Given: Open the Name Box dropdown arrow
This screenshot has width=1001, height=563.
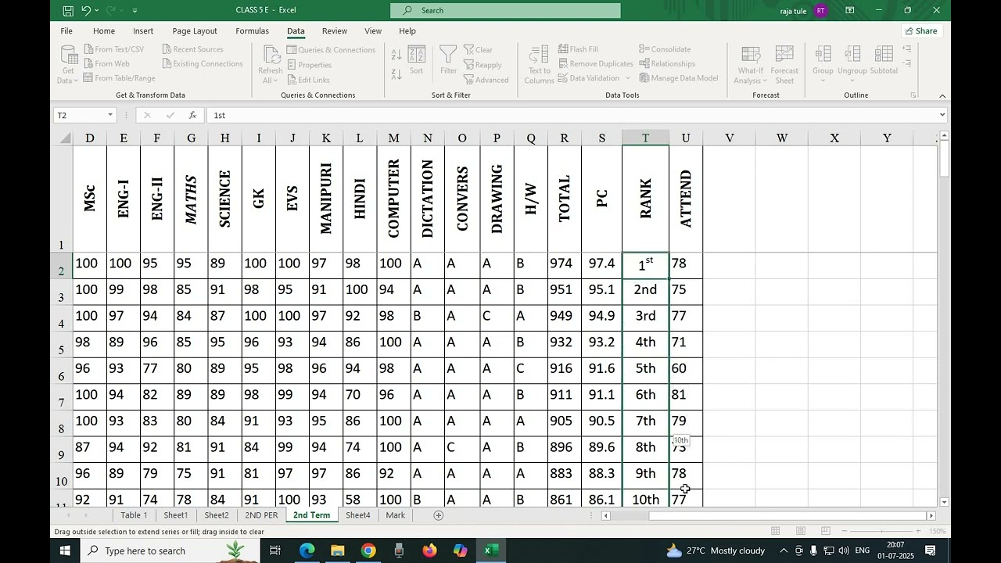Looking at the screenshot, I should (x=110, y=115).
